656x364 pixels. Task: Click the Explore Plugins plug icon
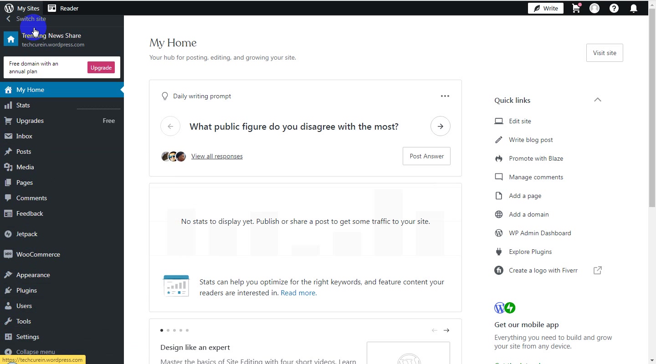499,252
